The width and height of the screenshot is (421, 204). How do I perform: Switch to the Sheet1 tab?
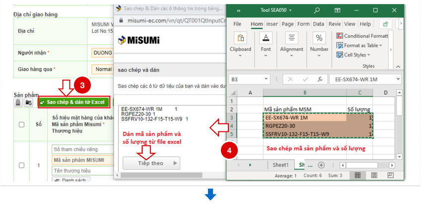click(x=281, y=165)
